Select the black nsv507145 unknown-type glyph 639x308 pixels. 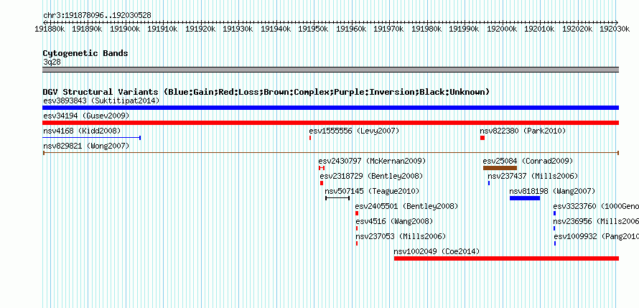tap(337, 198)
